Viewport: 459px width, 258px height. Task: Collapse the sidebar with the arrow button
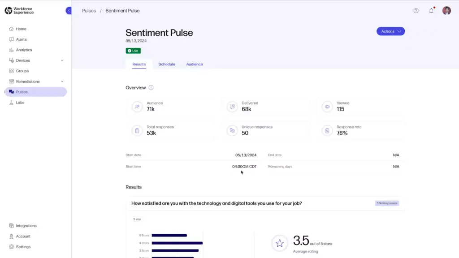[x=69, y=11]
